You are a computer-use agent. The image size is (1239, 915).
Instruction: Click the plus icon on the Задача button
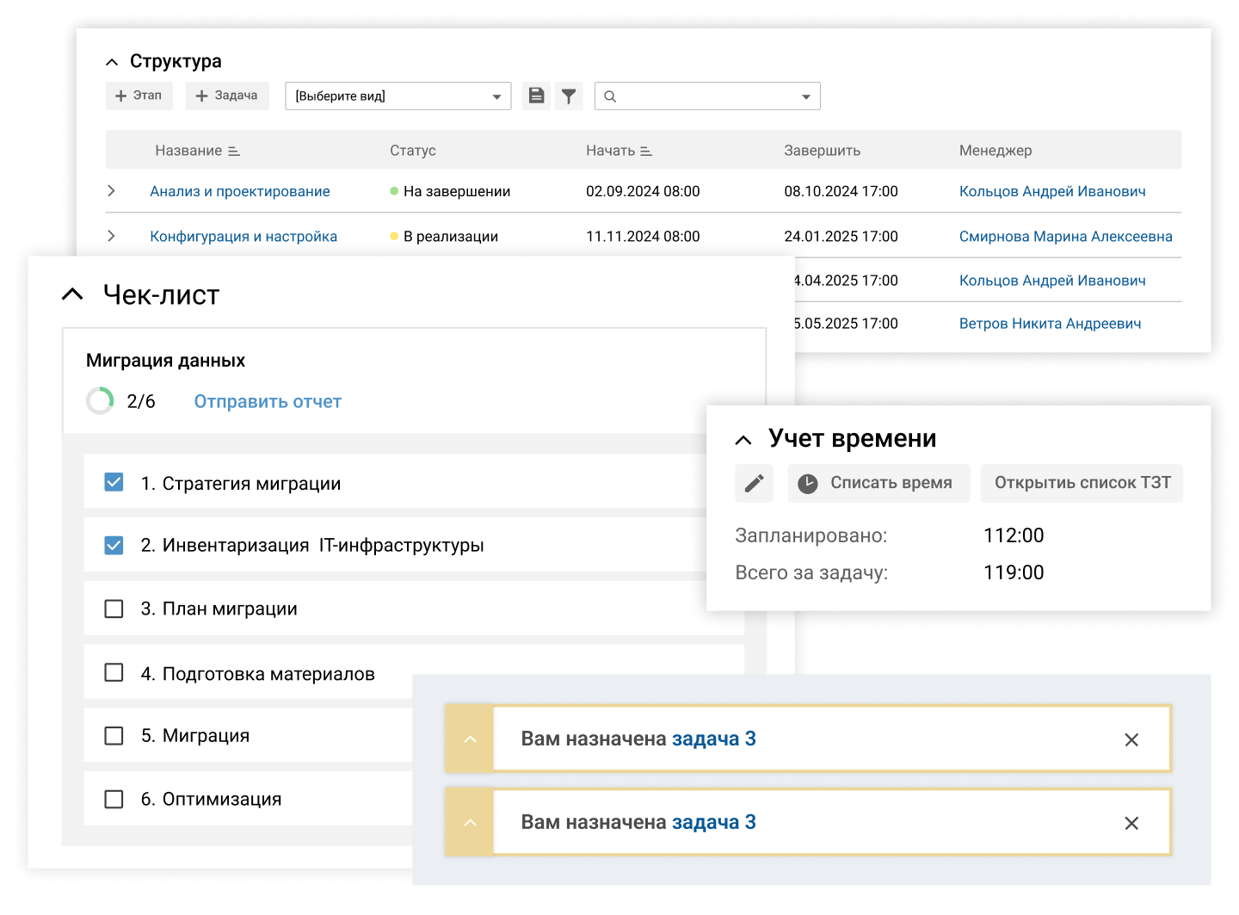(x=202, y=96)
